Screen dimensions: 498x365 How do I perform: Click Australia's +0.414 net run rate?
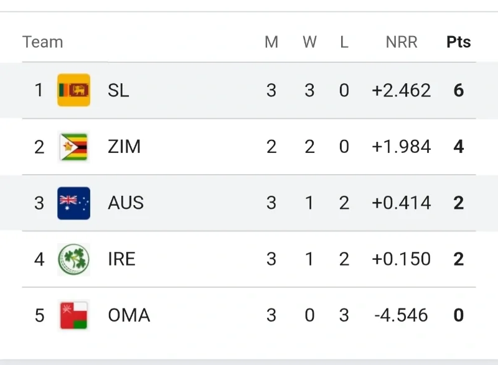402,203
